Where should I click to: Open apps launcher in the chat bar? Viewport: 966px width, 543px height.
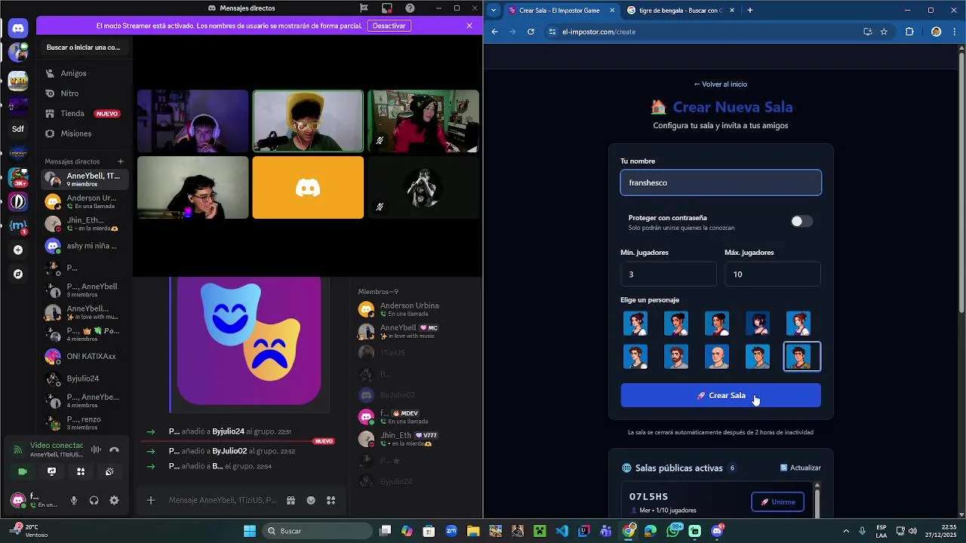point(331,500)
